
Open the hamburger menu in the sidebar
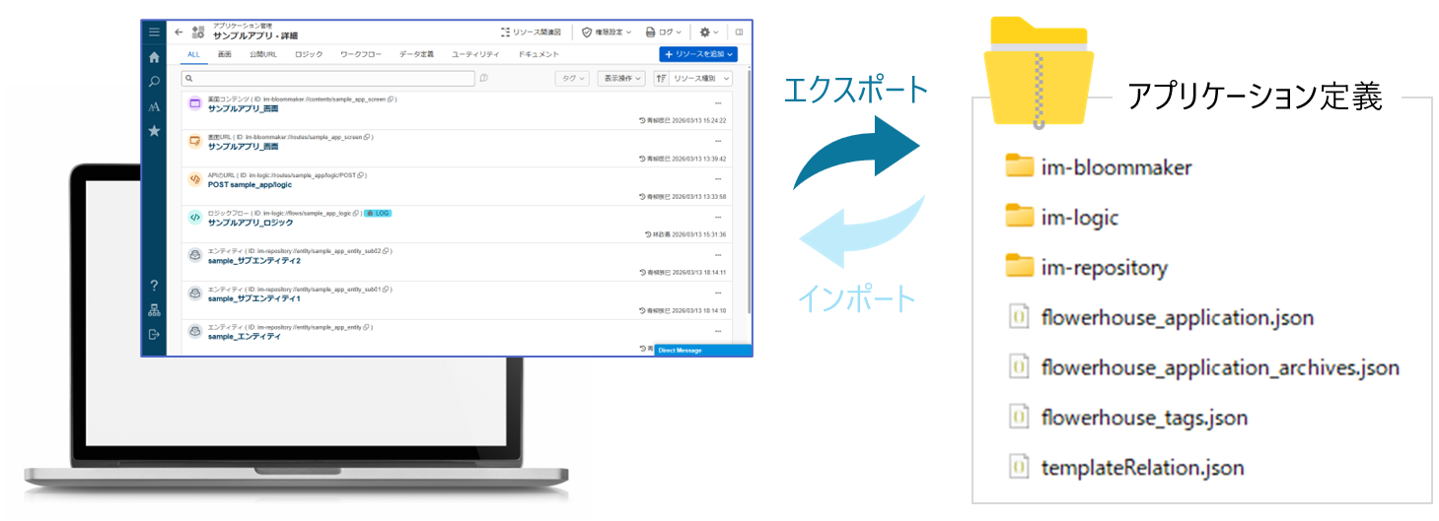[x=154, y=32]
